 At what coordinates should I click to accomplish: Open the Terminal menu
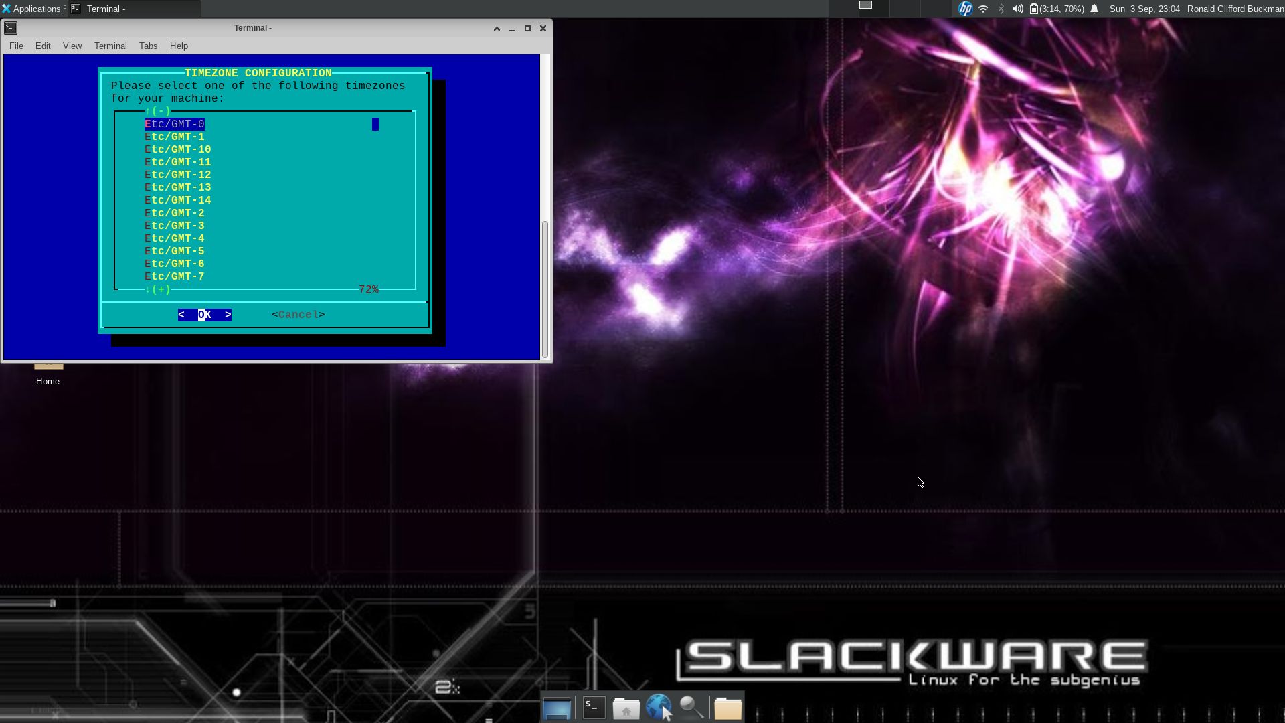(110, 46)
